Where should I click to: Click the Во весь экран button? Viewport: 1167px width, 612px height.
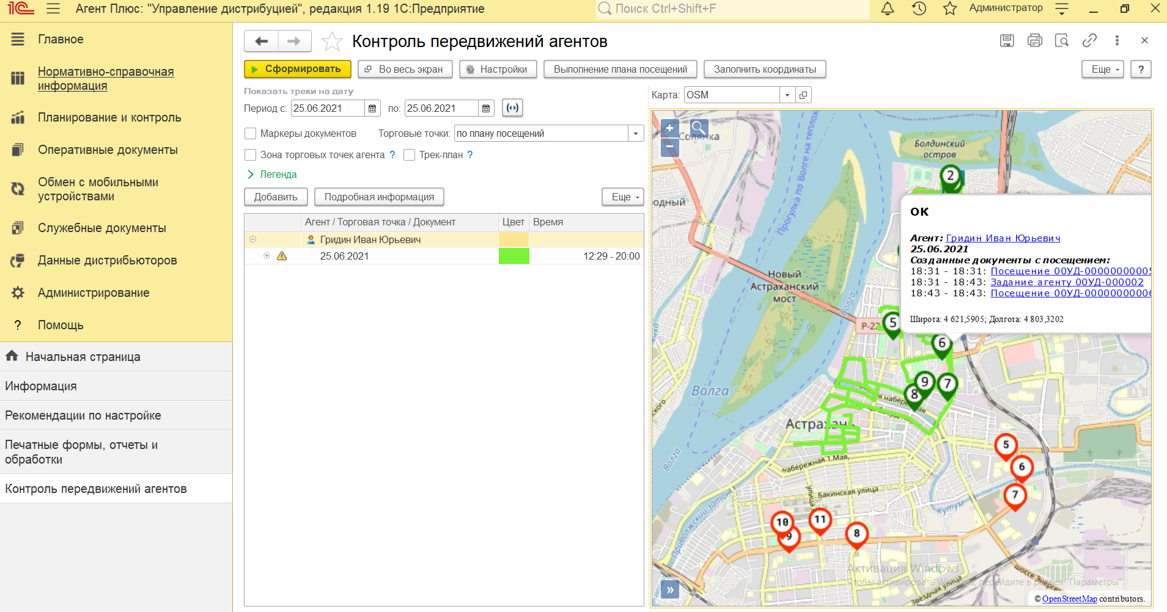click(x=405, y=69)
